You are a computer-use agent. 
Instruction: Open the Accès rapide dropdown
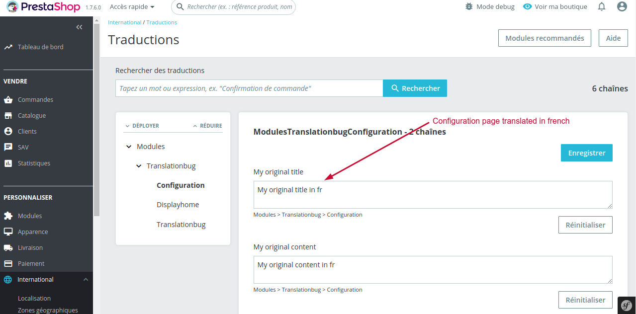coord(132,7)
